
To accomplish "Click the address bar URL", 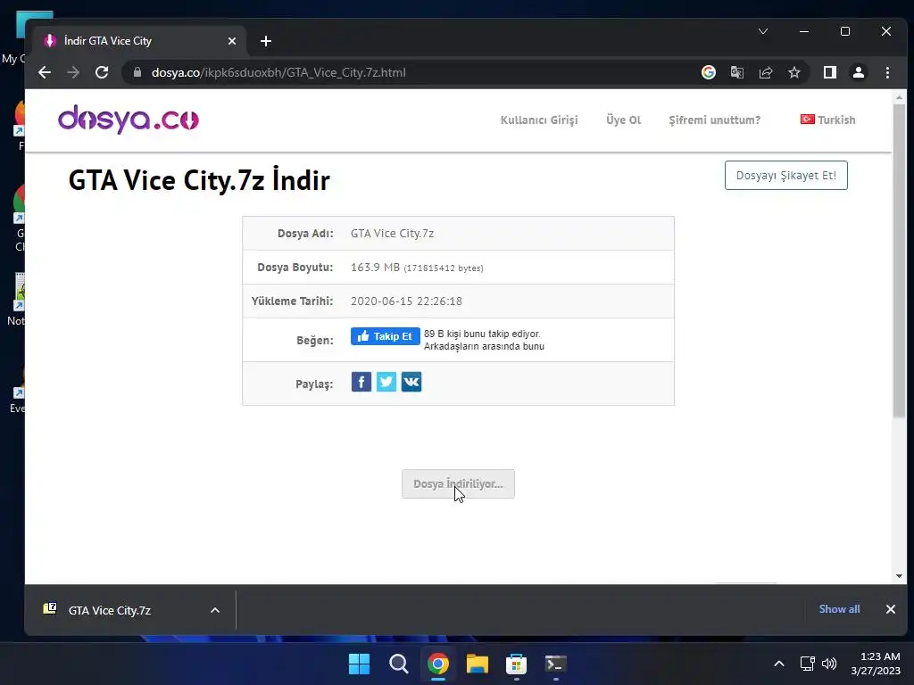I will pos(278,72).
